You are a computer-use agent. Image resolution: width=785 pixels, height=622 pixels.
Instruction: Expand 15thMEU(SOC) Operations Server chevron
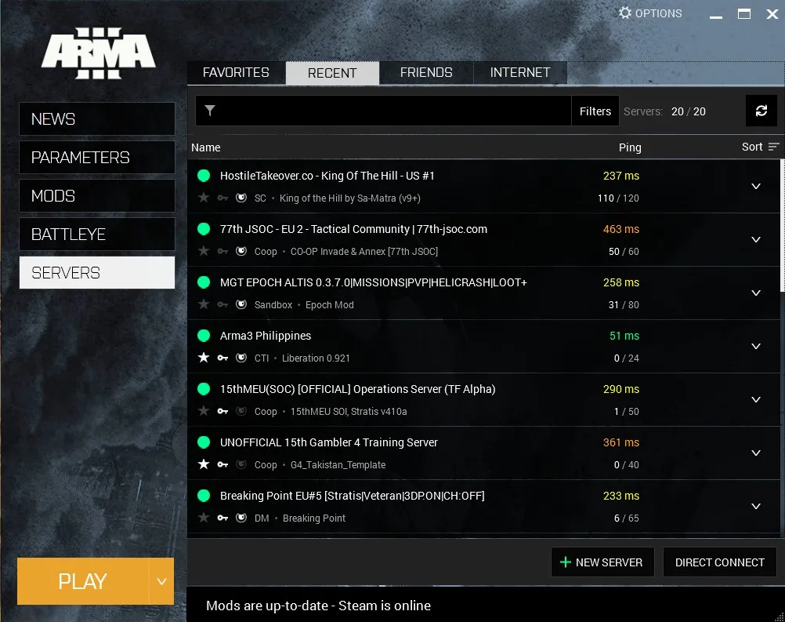[x=756, y=399]
